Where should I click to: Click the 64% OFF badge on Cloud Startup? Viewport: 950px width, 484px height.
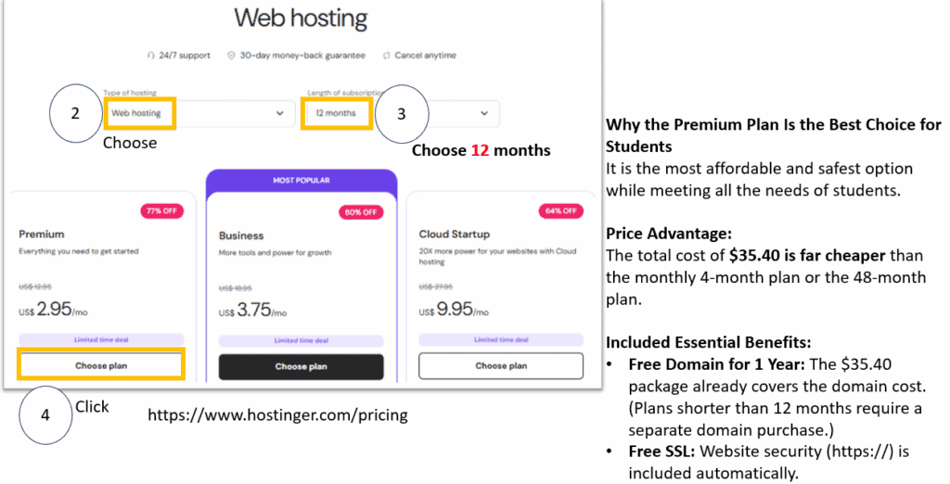point(560,211)
